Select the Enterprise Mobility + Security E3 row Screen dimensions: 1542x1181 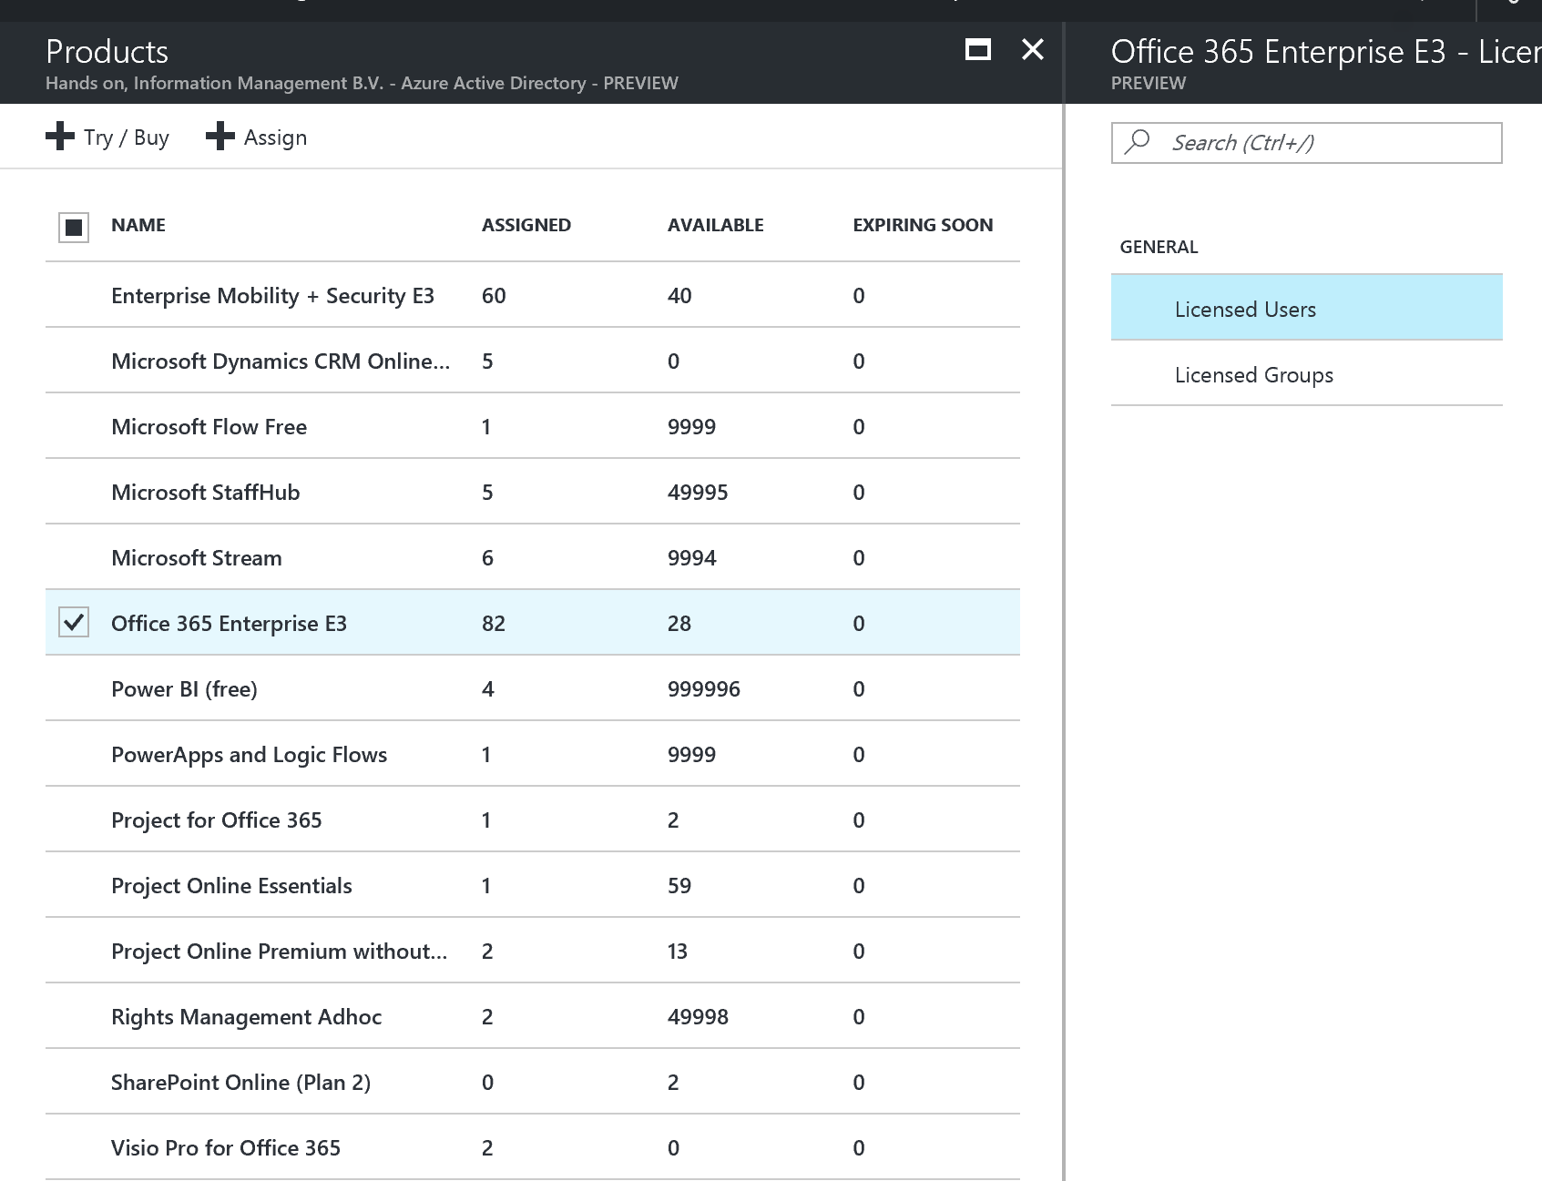tap(272, 296)
